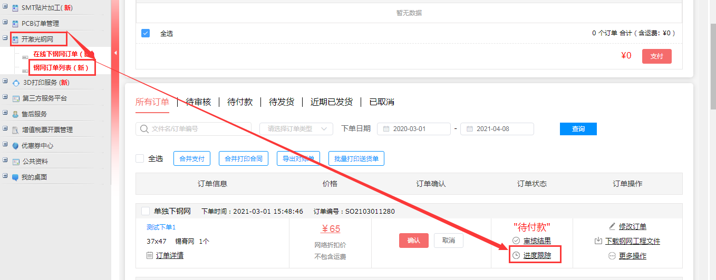Collapse the left sidebar with the arrow handle

click(x=115, y=53)
